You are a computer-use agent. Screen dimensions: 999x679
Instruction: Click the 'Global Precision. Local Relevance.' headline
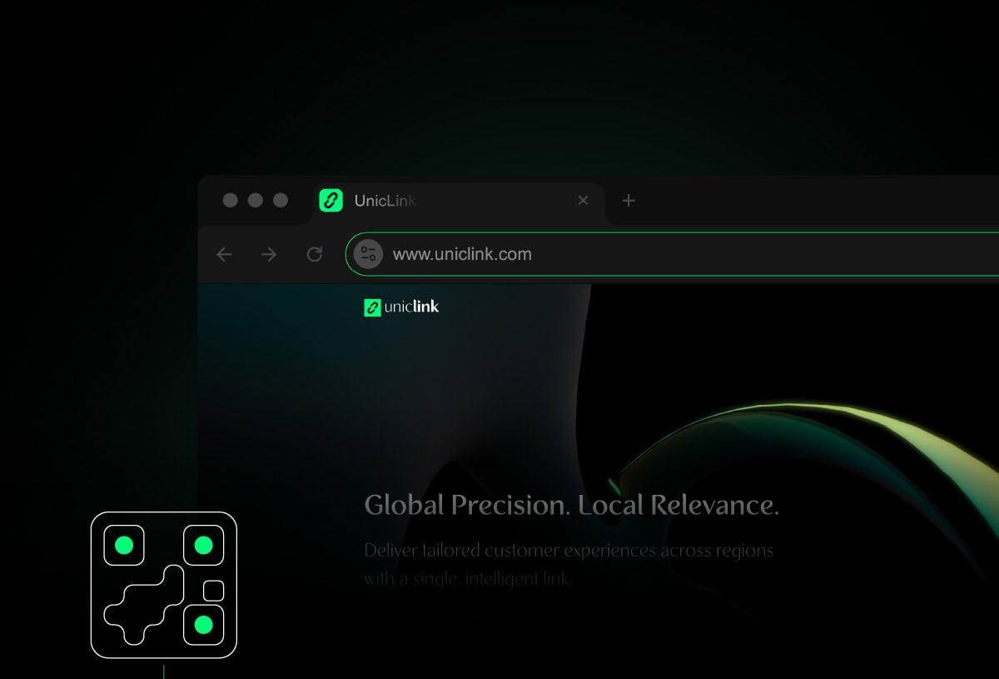pos(571,505)
